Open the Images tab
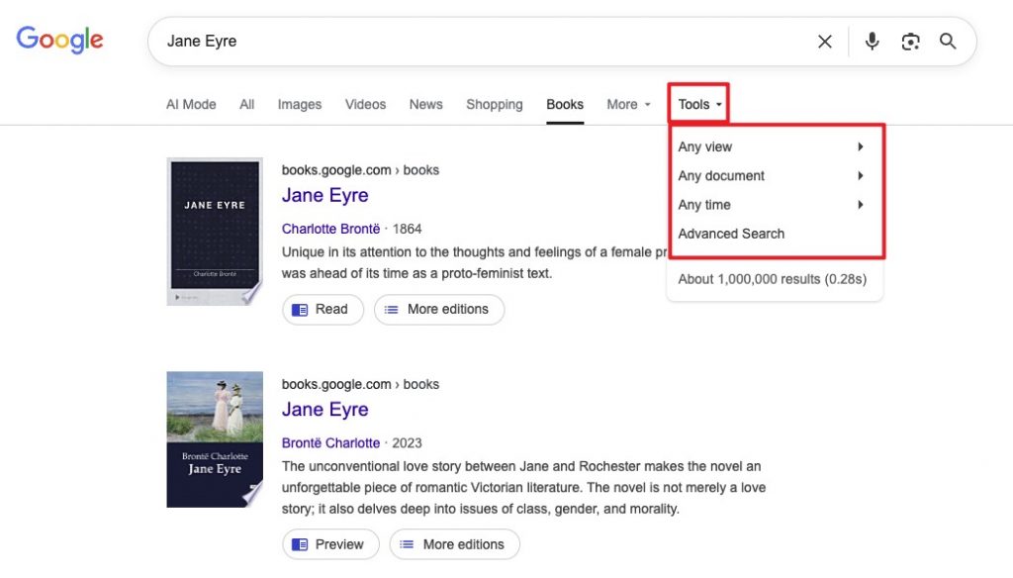The height and width of the screenshot is (578, 1013). click(x=299, y=104)
